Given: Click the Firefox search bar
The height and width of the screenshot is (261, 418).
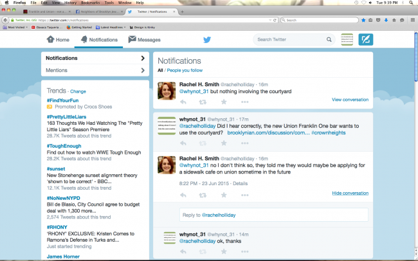Looking at the screenshot, I should (320, 20).
